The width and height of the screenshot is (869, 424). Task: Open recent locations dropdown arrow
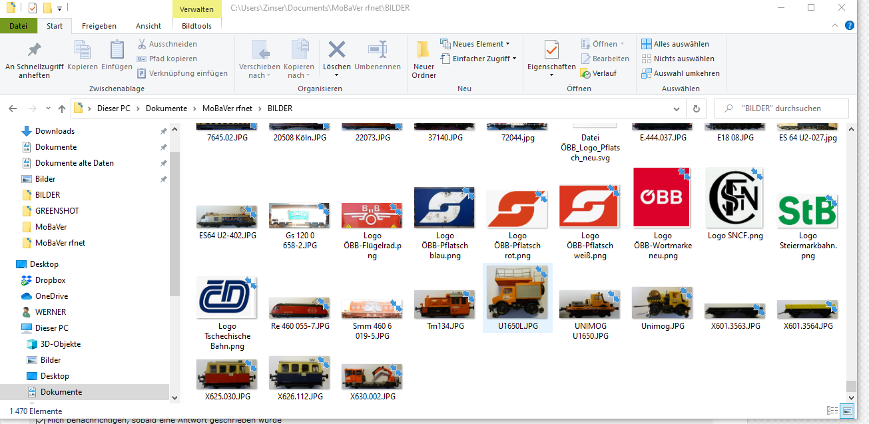48,108
